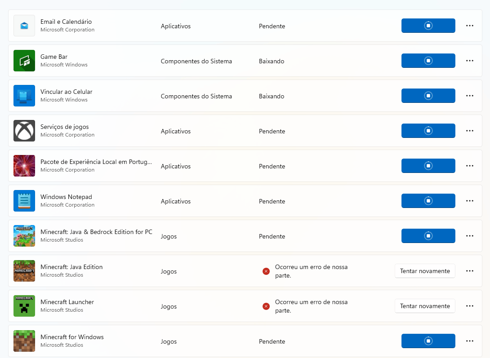The image size is (490, 358).
Task: Select the Minecraft: Java Edition title
Action: [71, 267]
